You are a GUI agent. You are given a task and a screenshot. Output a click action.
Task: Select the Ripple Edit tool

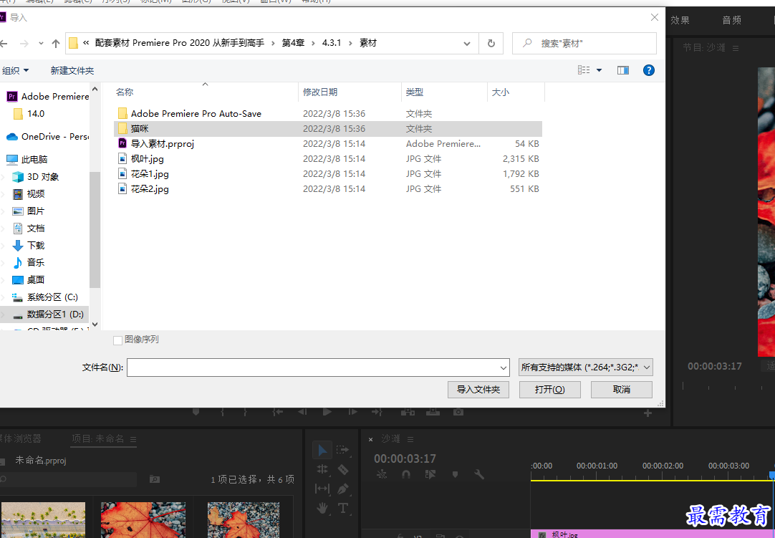pos(322,469)
